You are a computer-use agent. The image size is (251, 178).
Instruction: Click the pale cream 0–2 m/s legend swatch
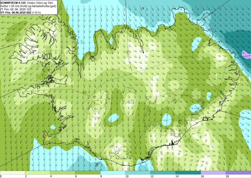pyautogui.click(x=13, y=172)
